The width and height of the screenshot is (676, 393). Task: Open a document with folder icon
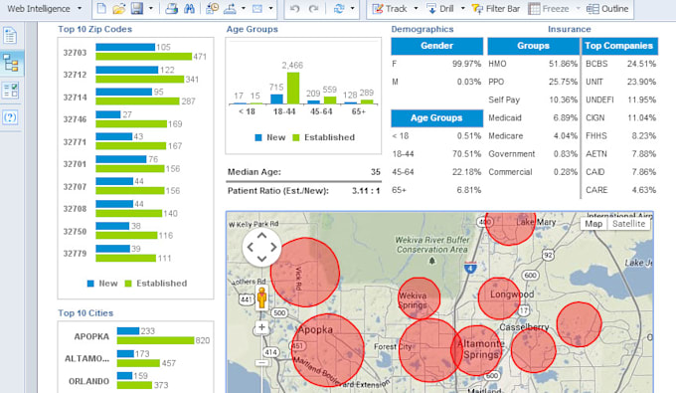(119, 9)
